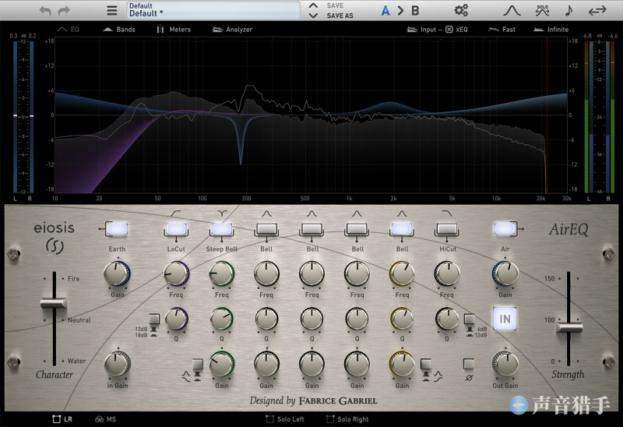
Task: Click the LoCut Freq knob
Action: [x=176, y=273]
